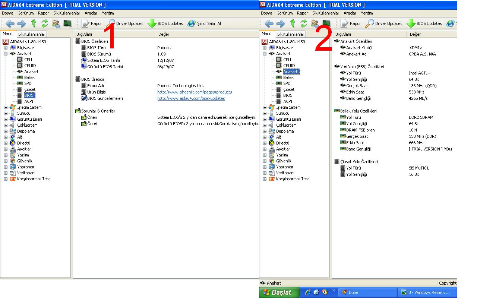Click the Başlat start button
This screenshot has width=477, height=298.
pyautogui.click(x=279, y=292)
